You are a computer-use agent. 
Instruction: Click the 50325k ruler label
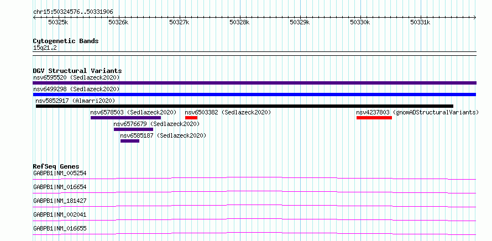click(58, 23)
